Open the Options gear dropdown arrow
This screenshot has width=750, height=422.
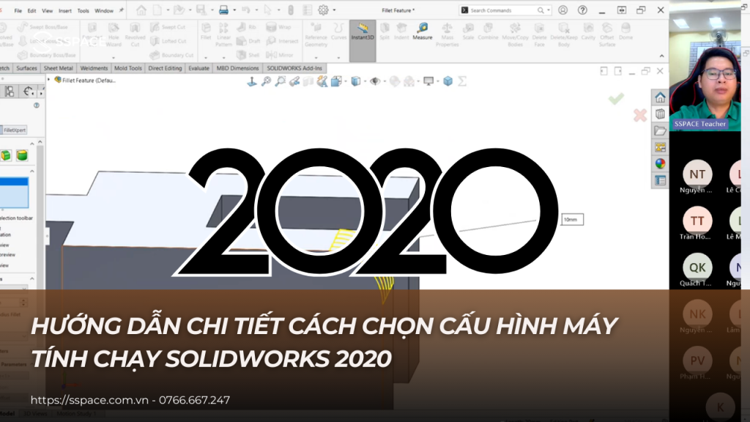tap(334, 10)
